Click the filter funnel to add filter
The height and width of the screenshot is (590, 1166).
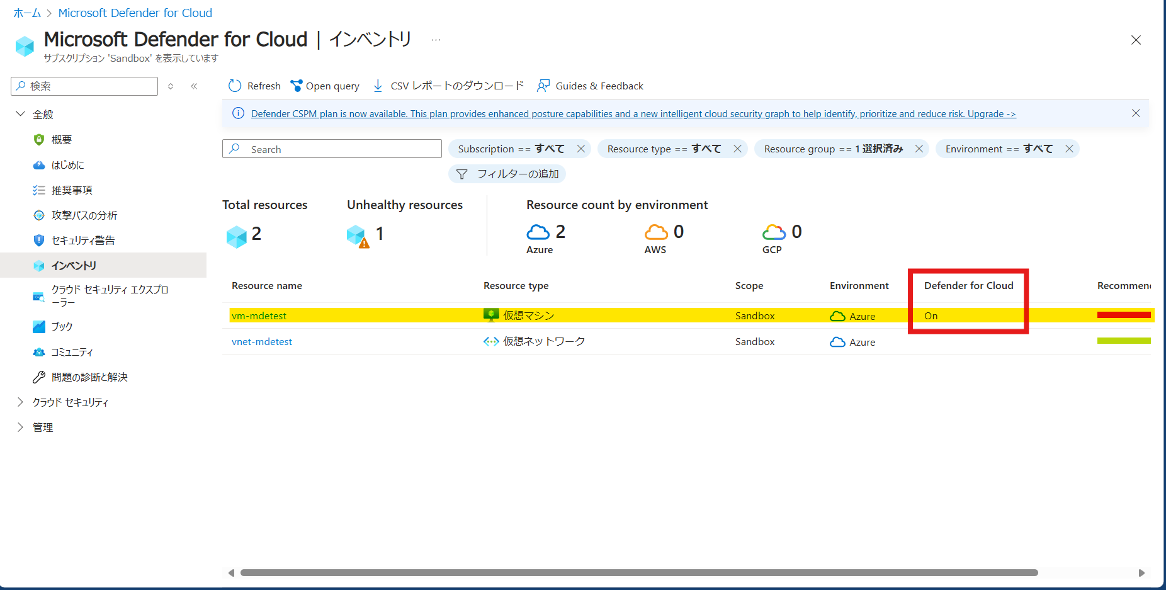(x=462, y=174)
